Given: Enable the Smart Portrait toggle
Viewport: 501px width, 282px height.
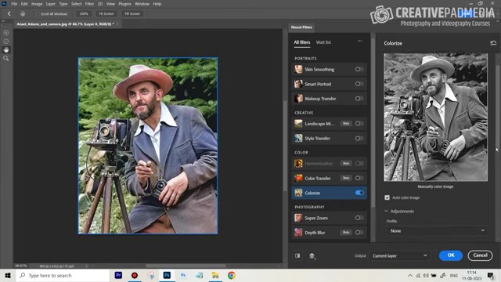Looking at the screenshot, I should (359, 84).
